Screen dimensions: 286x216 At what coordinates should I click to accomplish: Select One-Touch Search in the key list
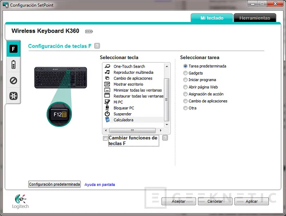[134, 66]
